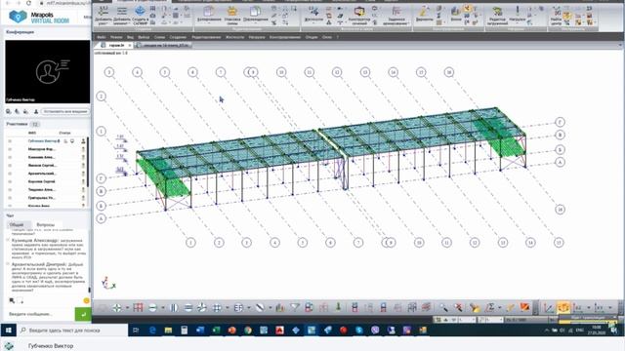
Task: Click the Добавить узел ribbon button
Action: click(x=103, y=16)
